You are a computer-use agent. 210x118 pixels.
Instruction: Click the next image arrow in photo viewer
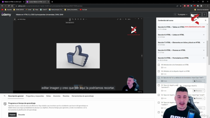point(142,56)
